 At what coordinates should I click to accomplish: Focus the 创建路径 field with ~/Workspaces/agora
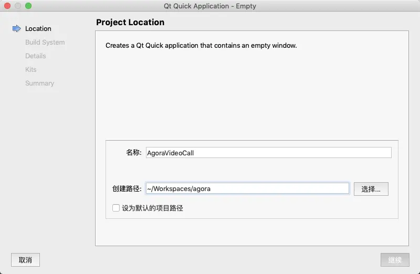tap(247, 188)
